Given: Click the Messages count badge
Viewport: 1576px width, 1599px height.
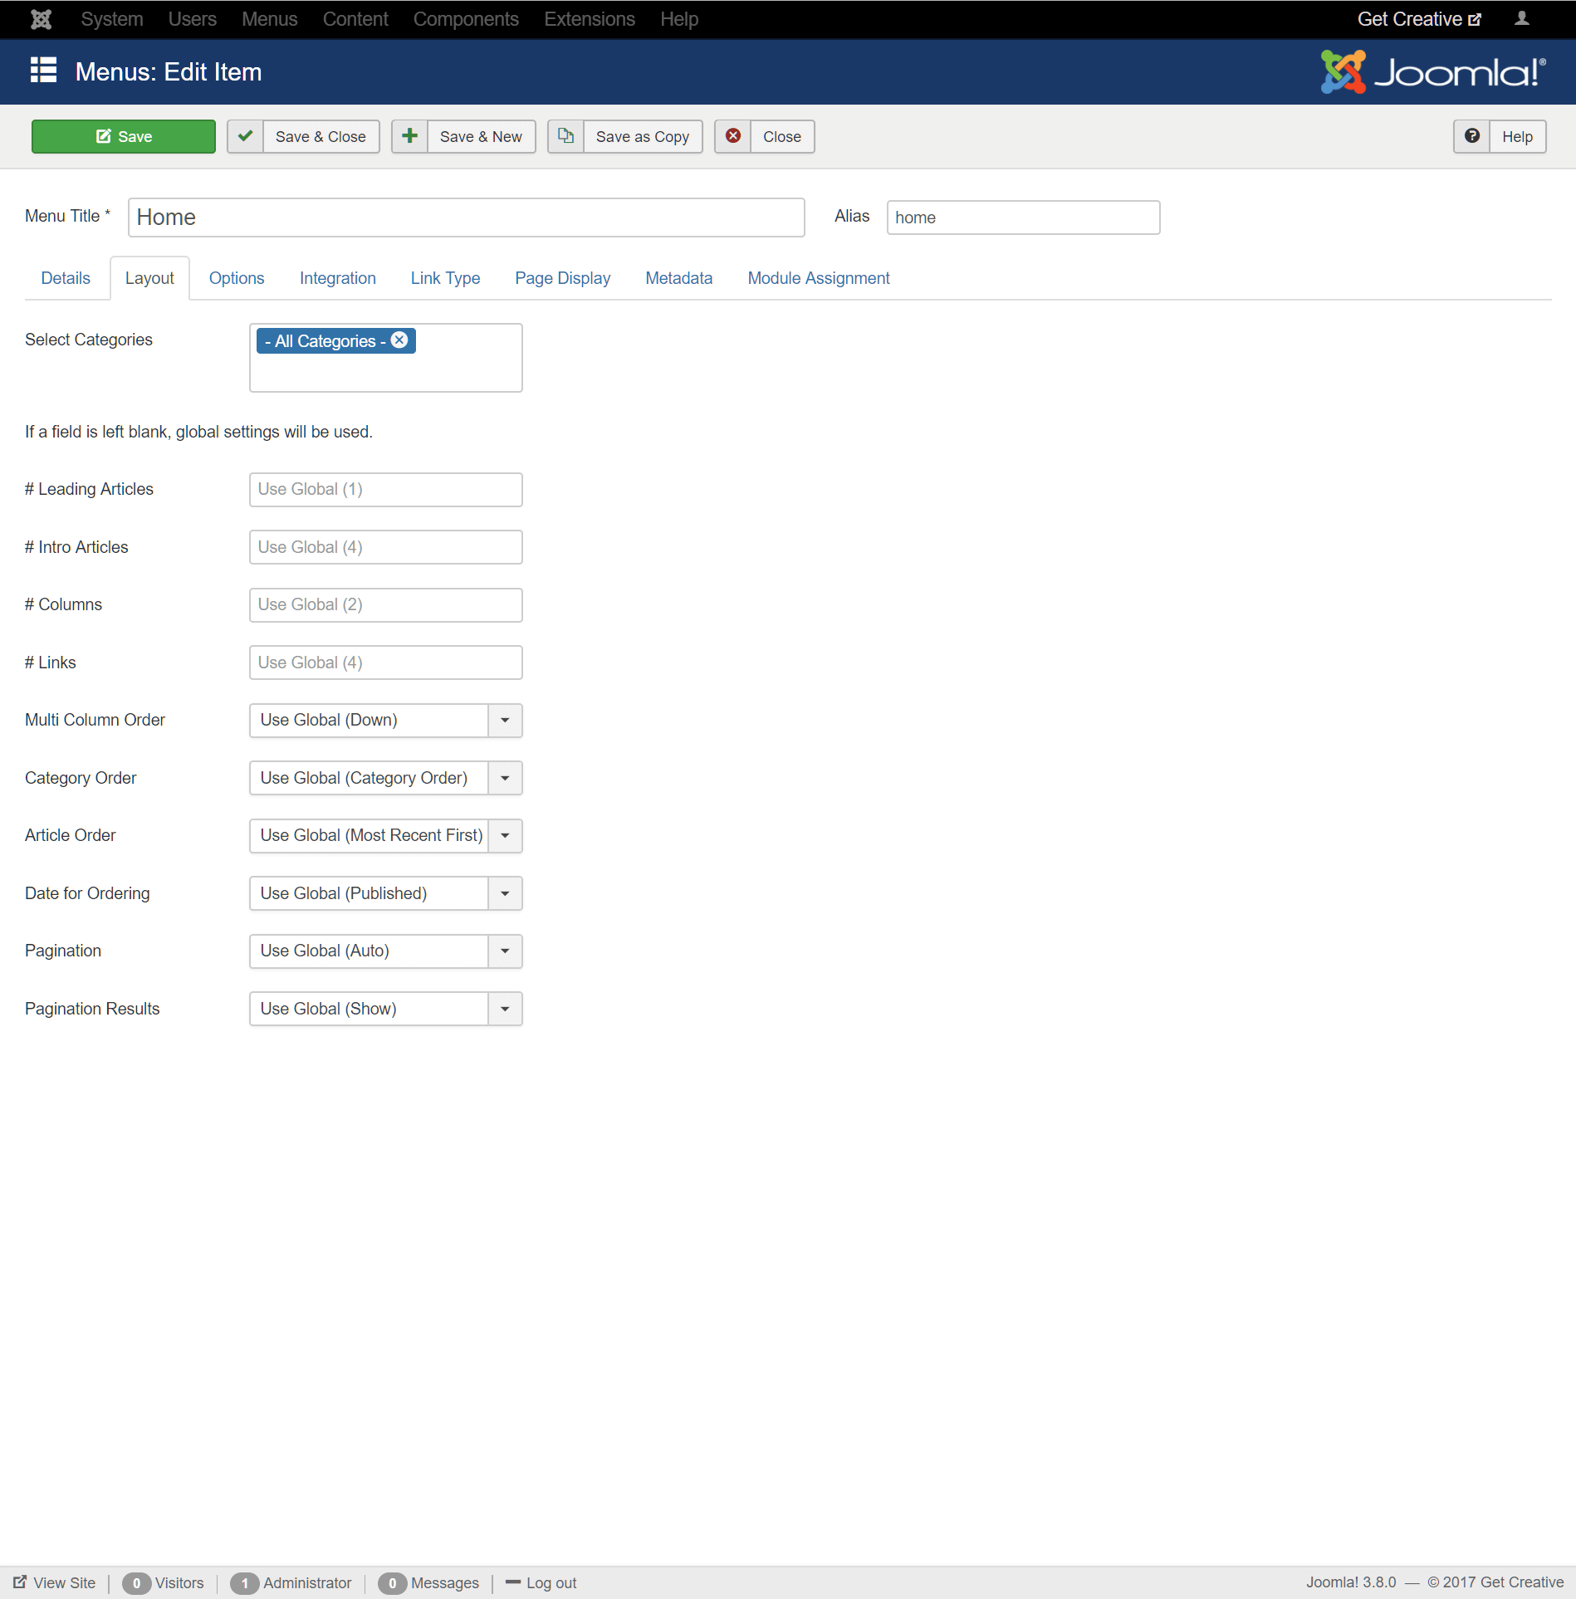Looking at the screenshot, I should coord(393,1583).
